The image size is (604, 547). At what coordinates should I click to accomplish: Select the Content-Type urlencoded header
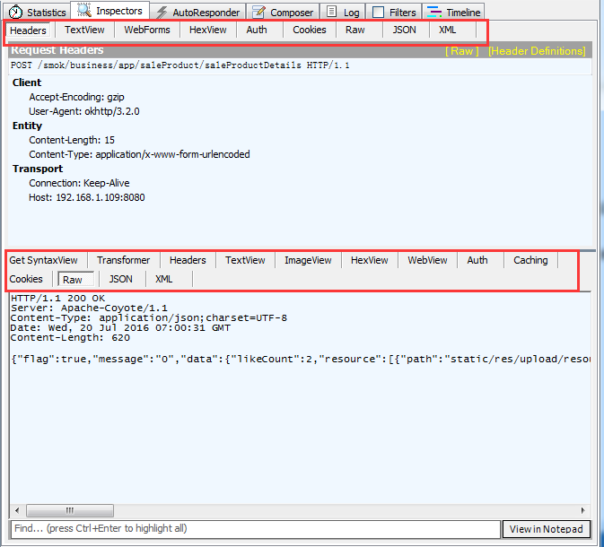(139, 154)
